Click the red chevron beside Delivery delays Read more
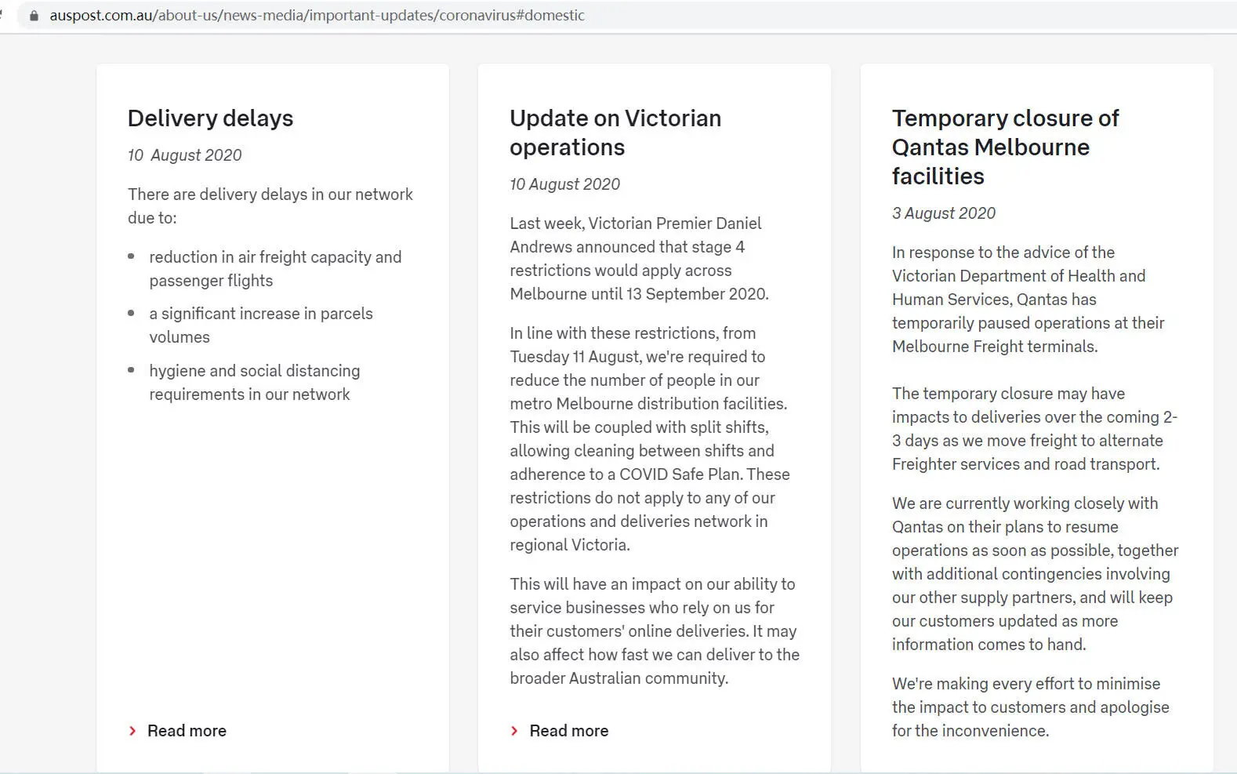This screenshot has height=774, width=1237. point(132,731)
